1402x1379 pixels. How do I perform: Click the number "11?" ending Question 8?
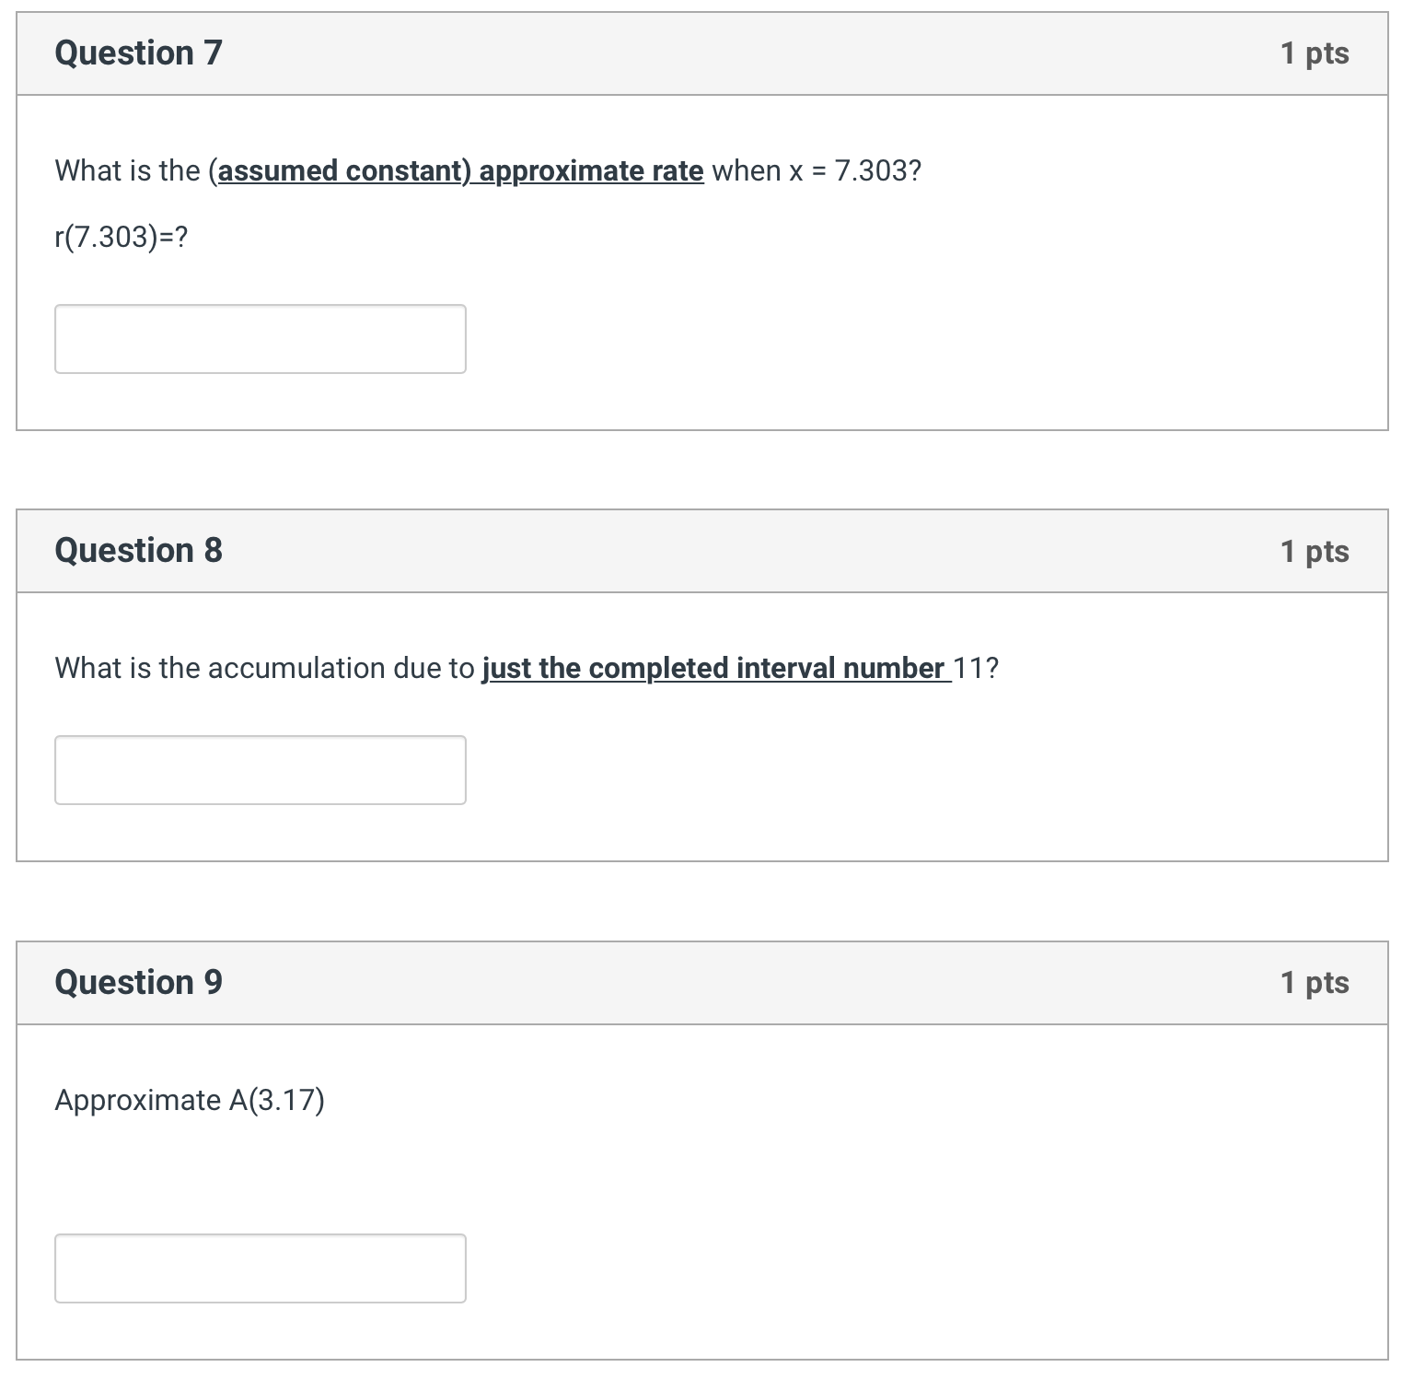[x=976, y=669]
